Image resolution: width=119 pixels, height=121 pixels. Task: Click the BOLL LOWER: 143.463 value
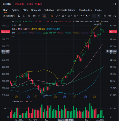click(x=53, y=29)
